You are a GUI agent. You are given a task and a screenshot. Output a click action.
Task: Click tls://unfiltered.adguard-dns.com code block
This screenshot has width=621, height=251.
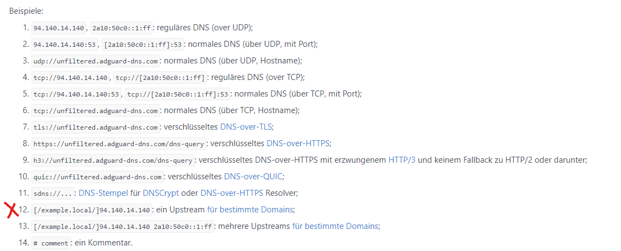point(96,127)
